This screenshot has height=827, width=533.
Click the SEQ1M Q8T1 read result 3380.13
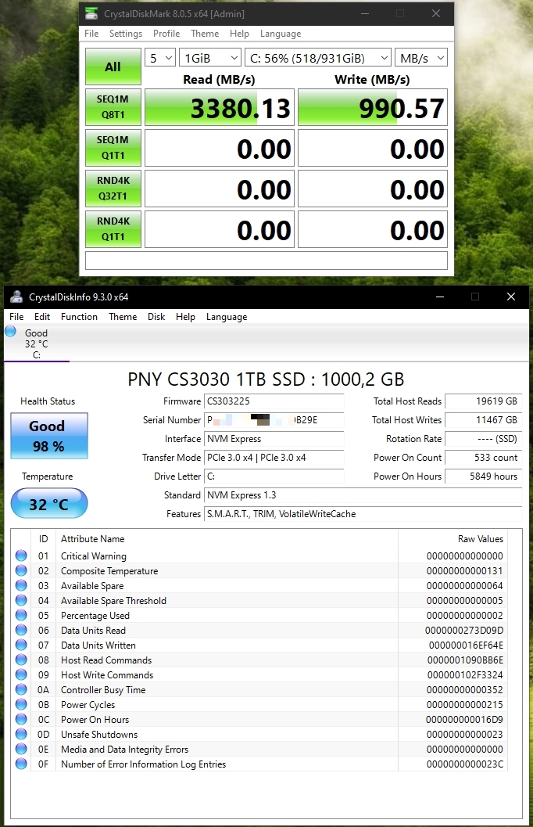[x=220, y=108]
